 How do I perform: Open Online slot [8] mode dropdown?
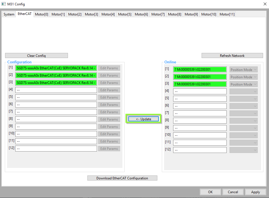pos(243,121)
